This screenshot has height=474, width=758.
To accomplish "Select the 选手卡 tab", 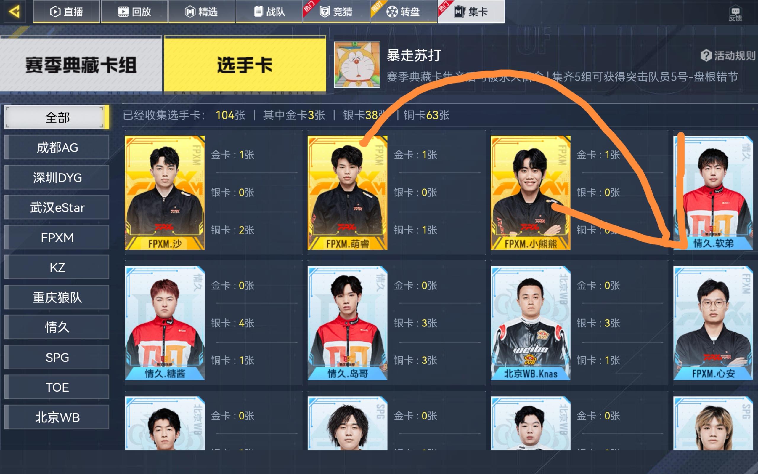I will click(245, 65).
